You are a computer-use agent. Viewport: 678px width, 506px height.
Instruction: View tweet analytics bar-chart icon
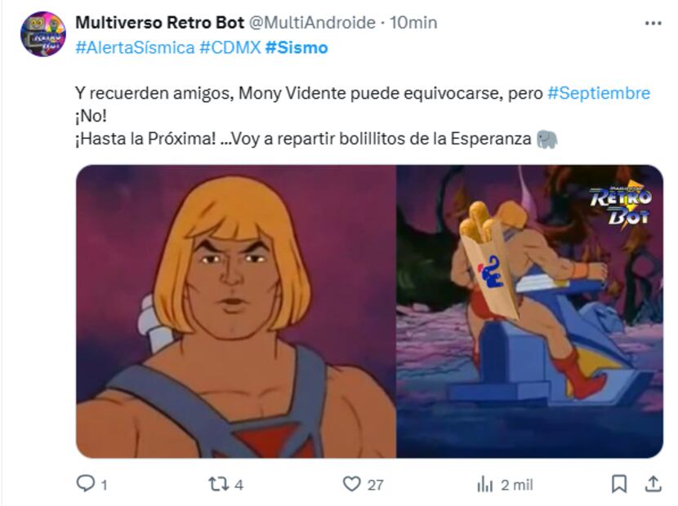coord(485,485)
